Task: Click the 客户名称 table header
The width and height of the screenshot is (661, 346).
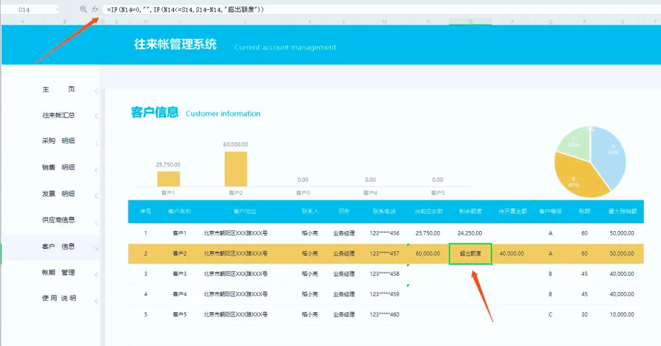Action: pos(179,212)
